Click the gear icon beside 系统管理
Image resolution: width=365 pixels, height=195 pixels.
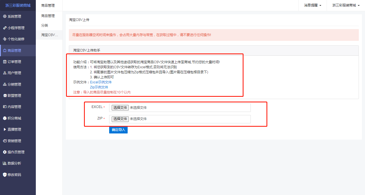coord(4,17)
